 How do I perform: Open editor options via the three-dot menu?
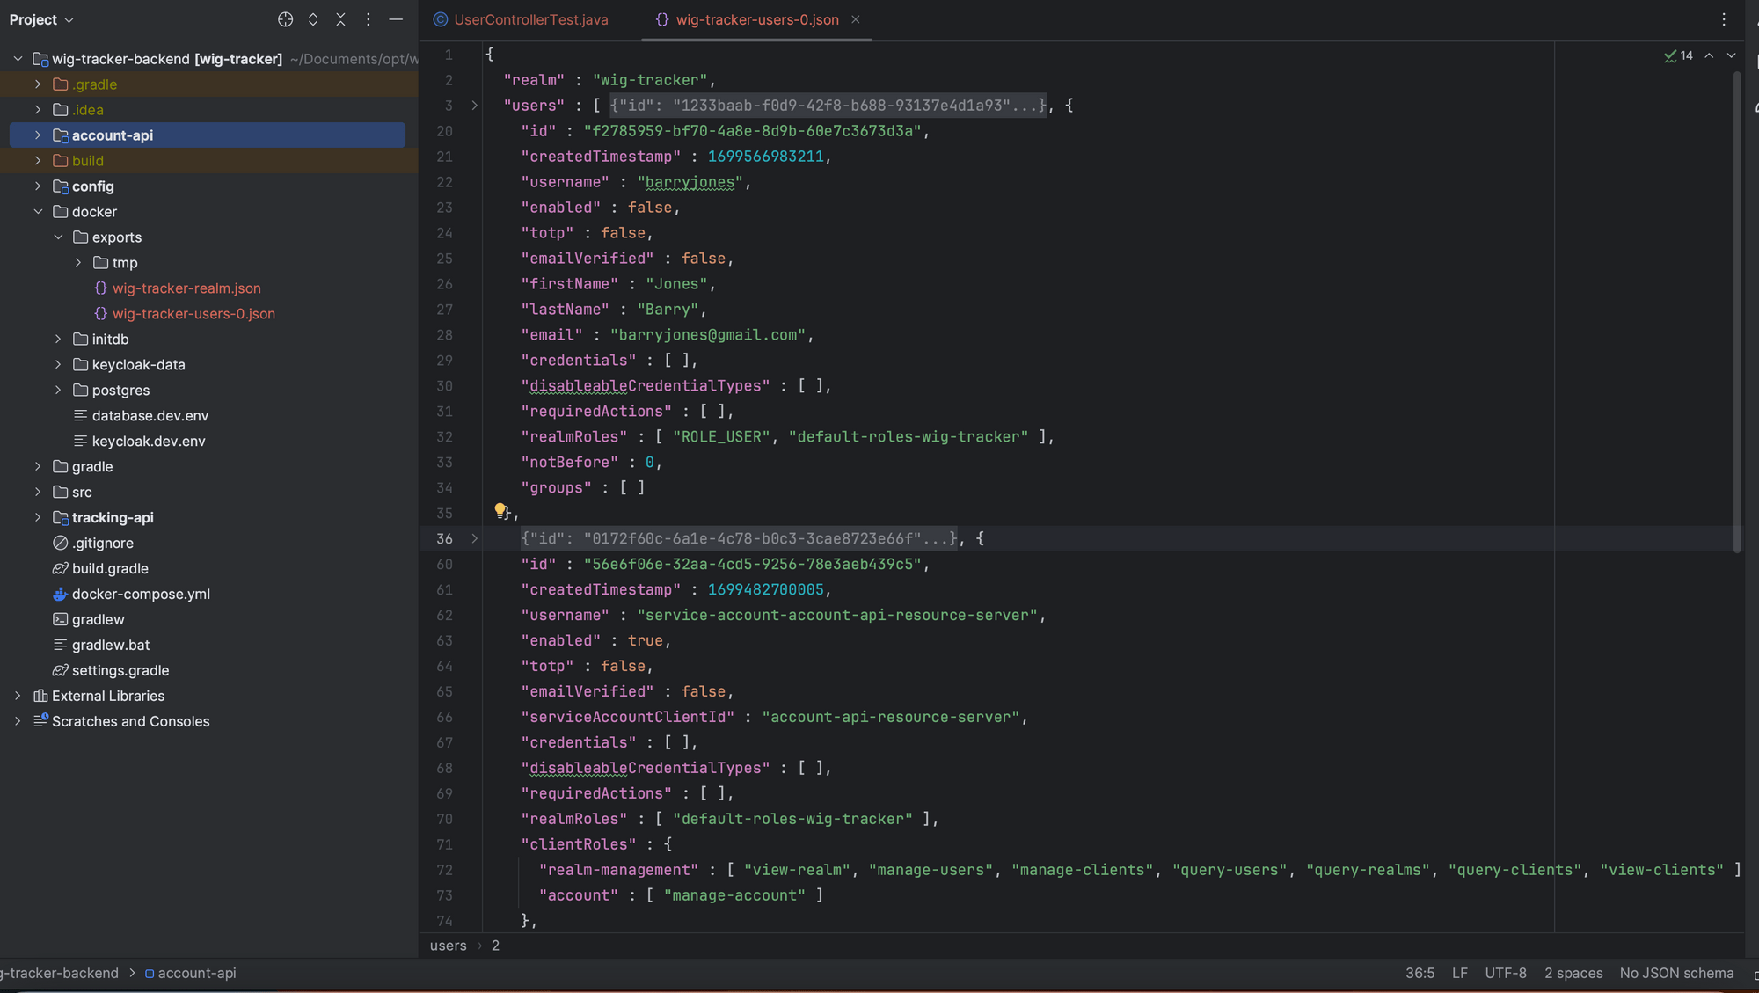point(1725,19)
